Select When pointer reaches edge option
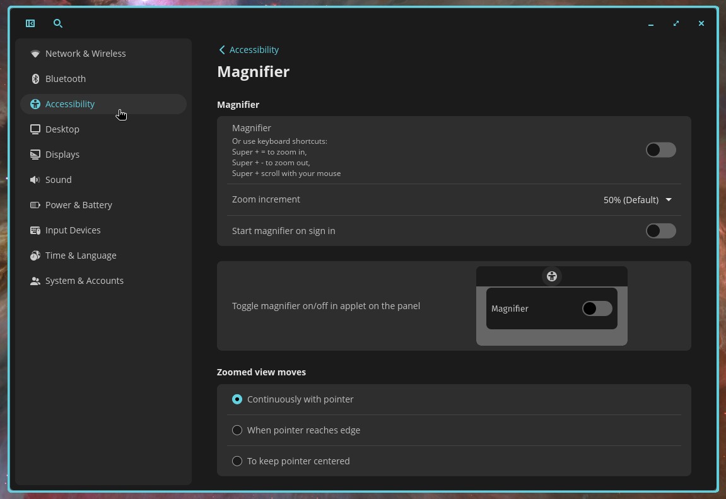 (237, 430)
